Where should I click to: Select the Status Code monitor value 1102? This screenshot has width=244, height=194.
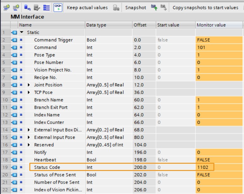(x=204, y=167)
